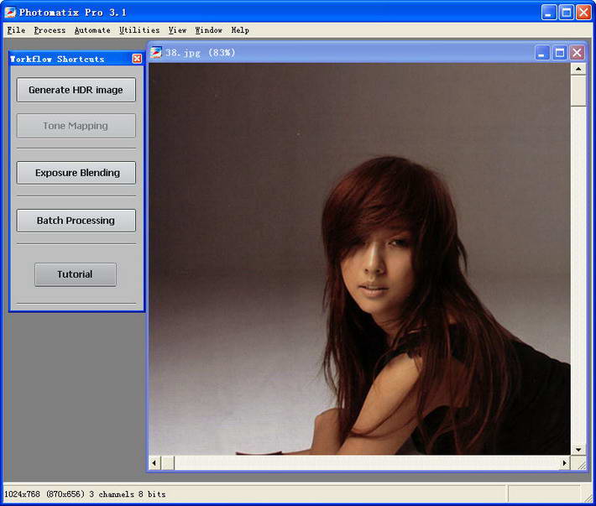Click the image's scroll left arrow
This screenshot has width=596, height=506.
[155, 463]
